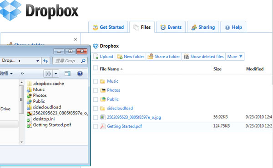Click Show deleted files

click(x=204, y=56)
